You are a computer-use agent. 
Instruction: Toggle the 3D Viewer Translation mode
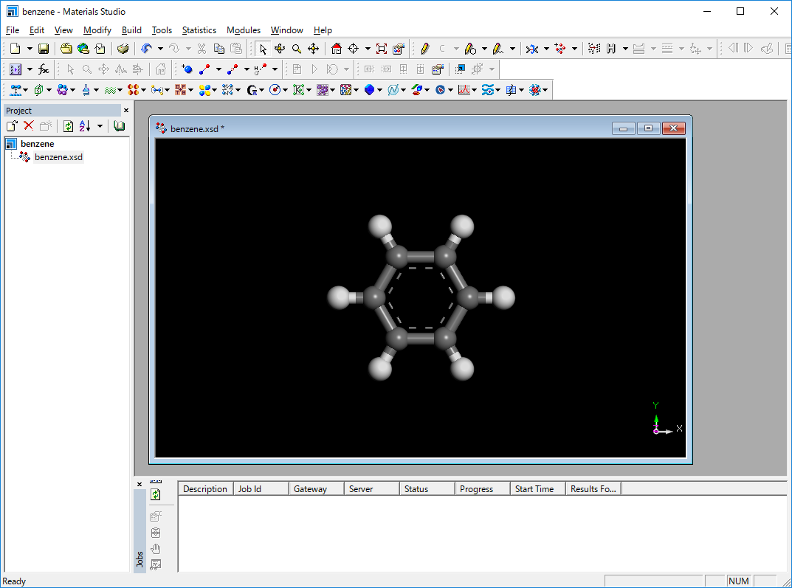pyautogui.click(x=313, y=49)
